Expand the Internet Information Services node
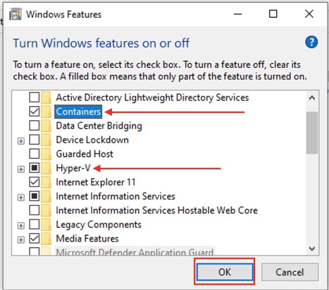The height and width of the screenshot is (290, 329). (21, 197)
